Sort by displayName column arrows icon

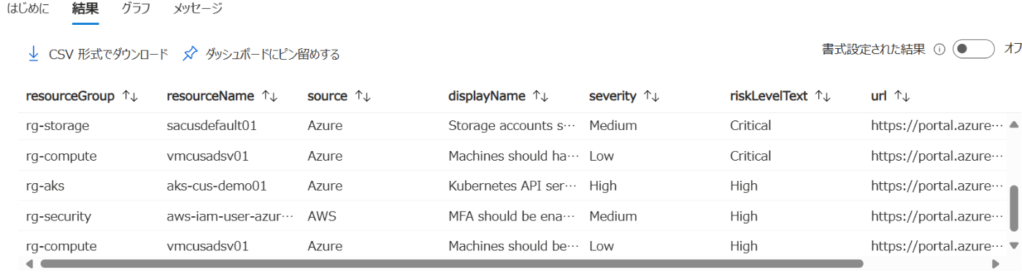[x=540, y=96]
